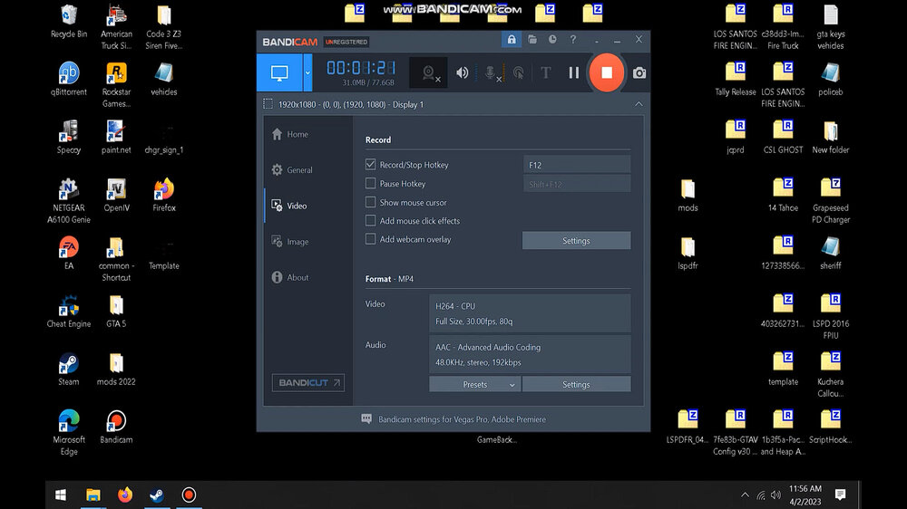
Task: Pause the recording in Bandicam
Action: 573,72
